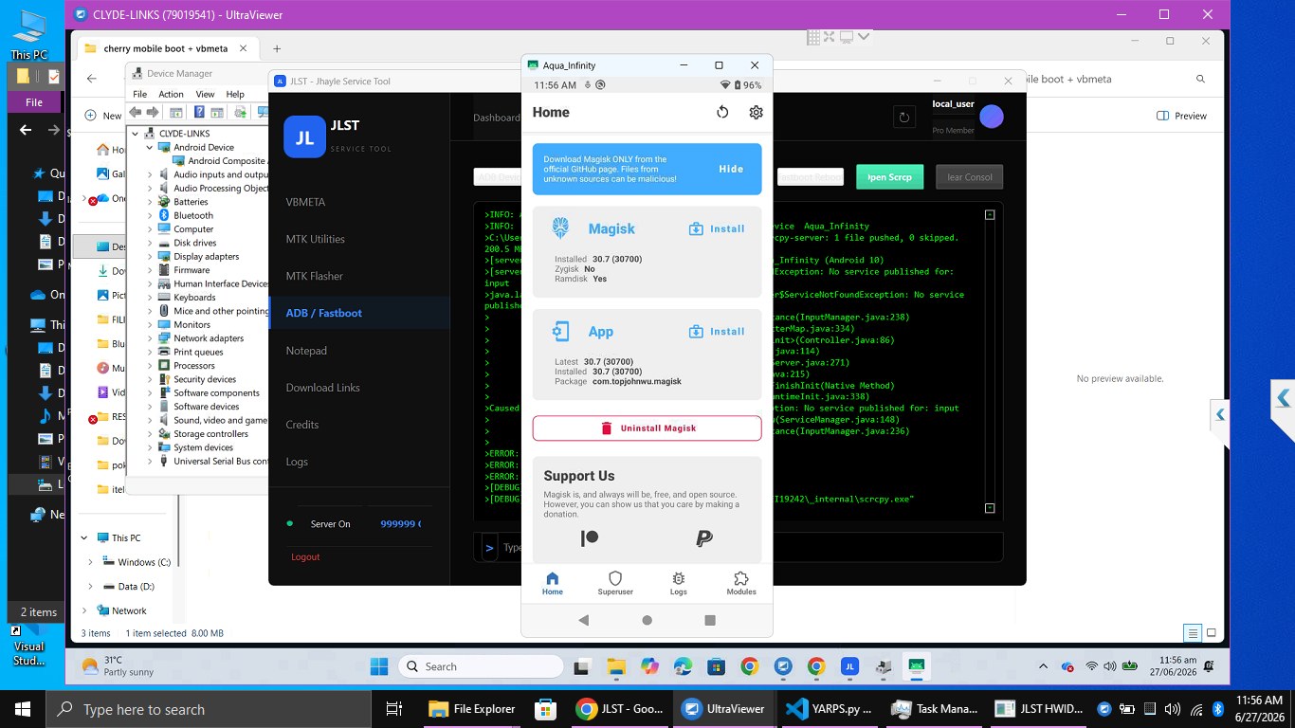Click the local_user purple avatar

pyautogui.click(x=992, y=117)
